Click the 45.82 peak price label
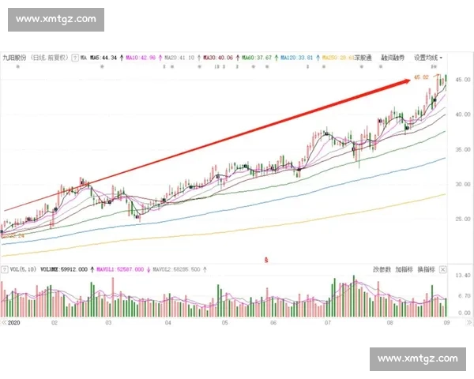474x379 pixels. click(419, 77)
